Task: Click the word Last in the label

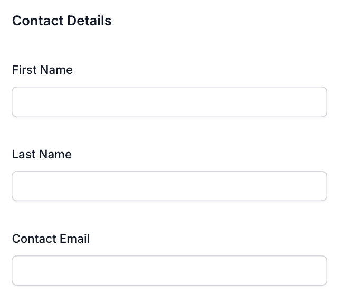Action: pos(24,154)
